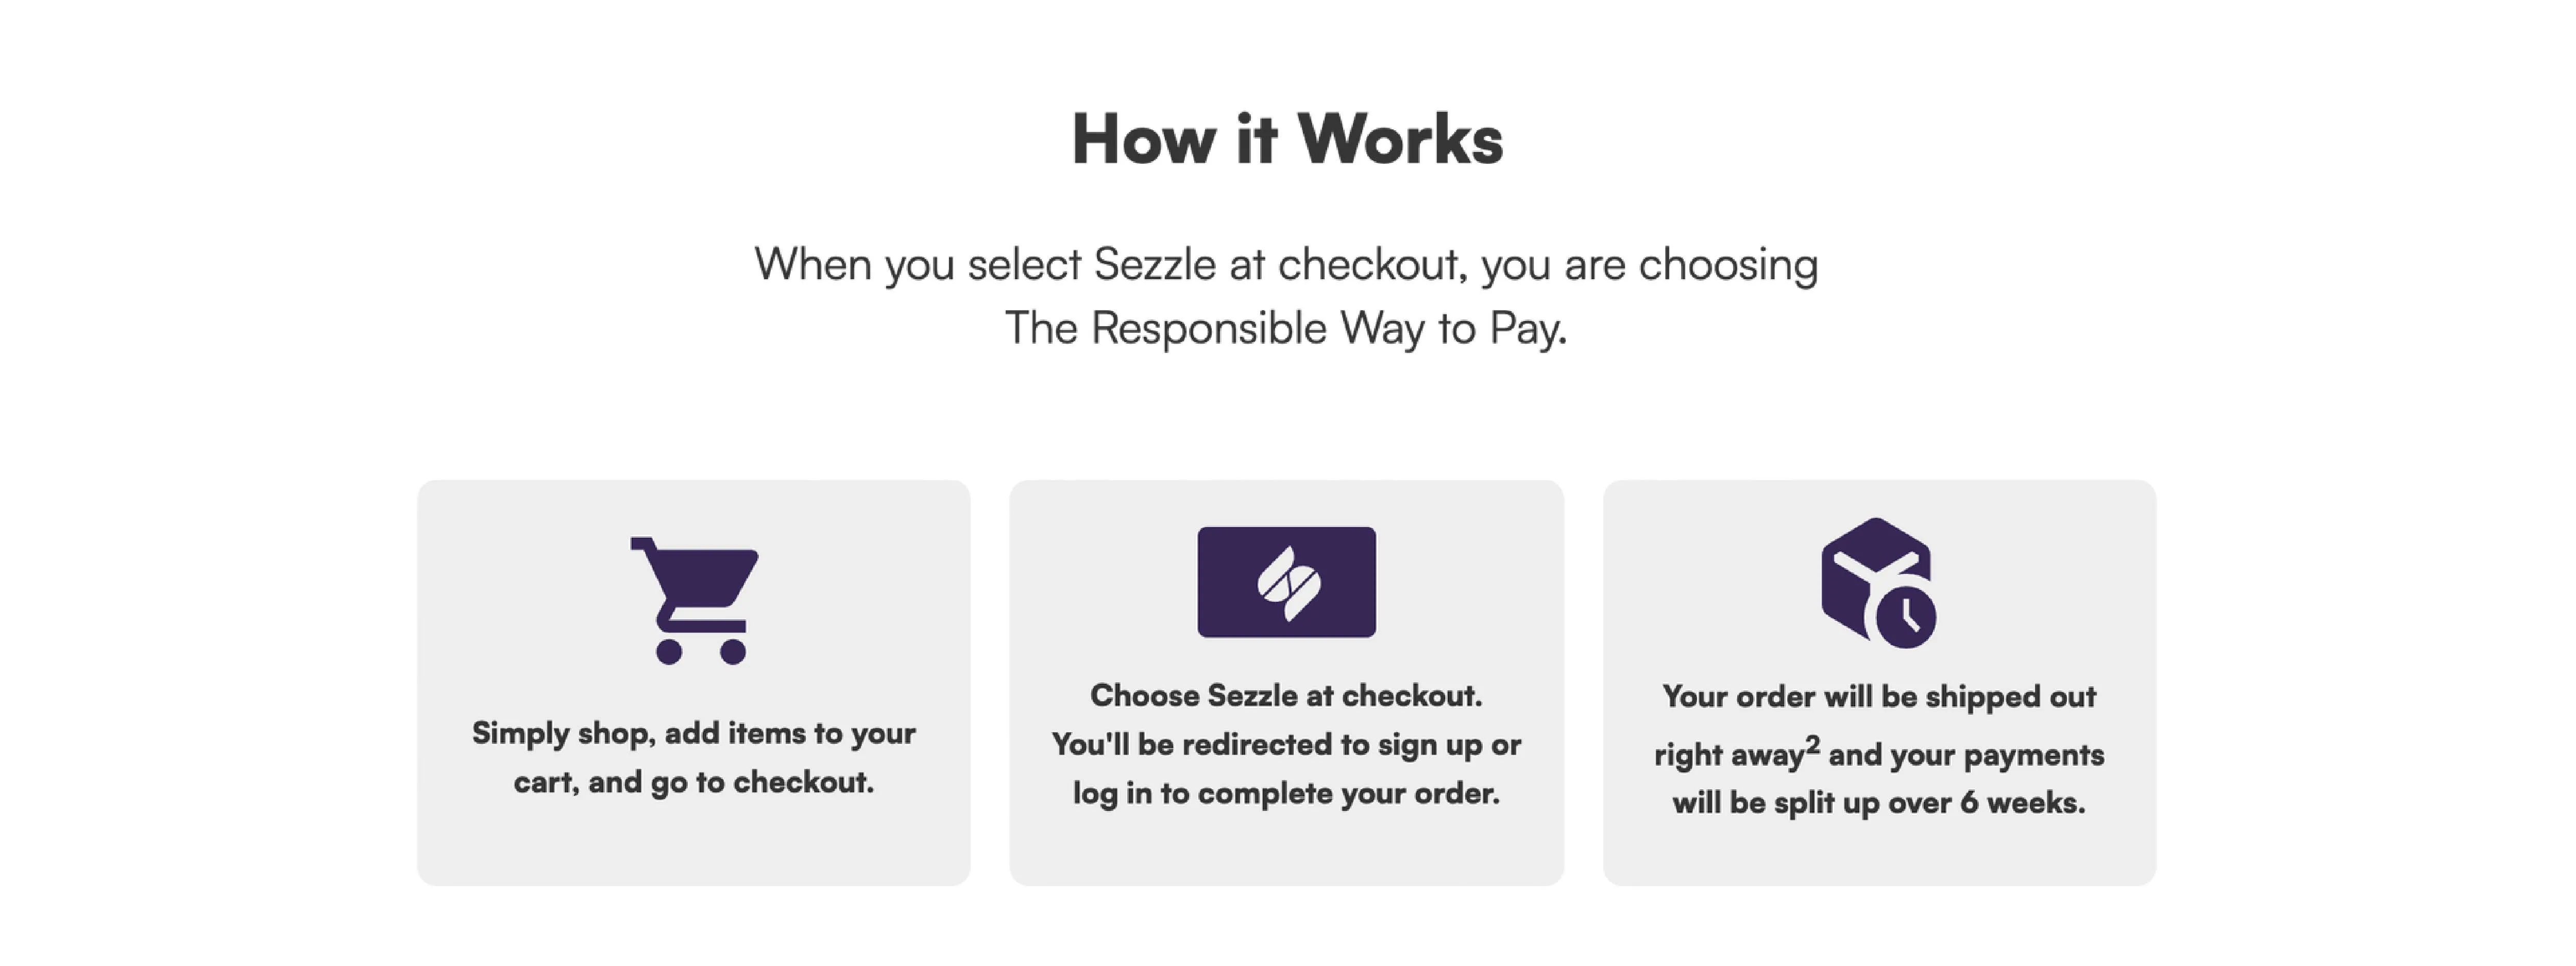The height and width of the screenshot is (966, 2576).
Task: Click "will be split up over 6 weeks." line
Action: 1879,803
